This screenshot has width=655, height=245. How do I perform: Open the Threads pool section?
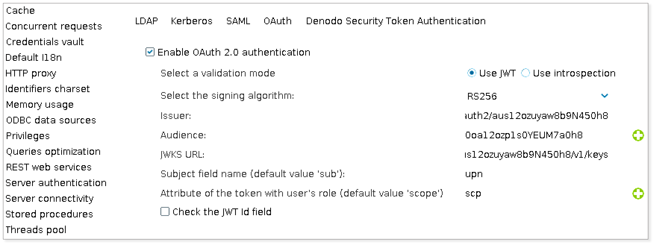tap(36, 230)
